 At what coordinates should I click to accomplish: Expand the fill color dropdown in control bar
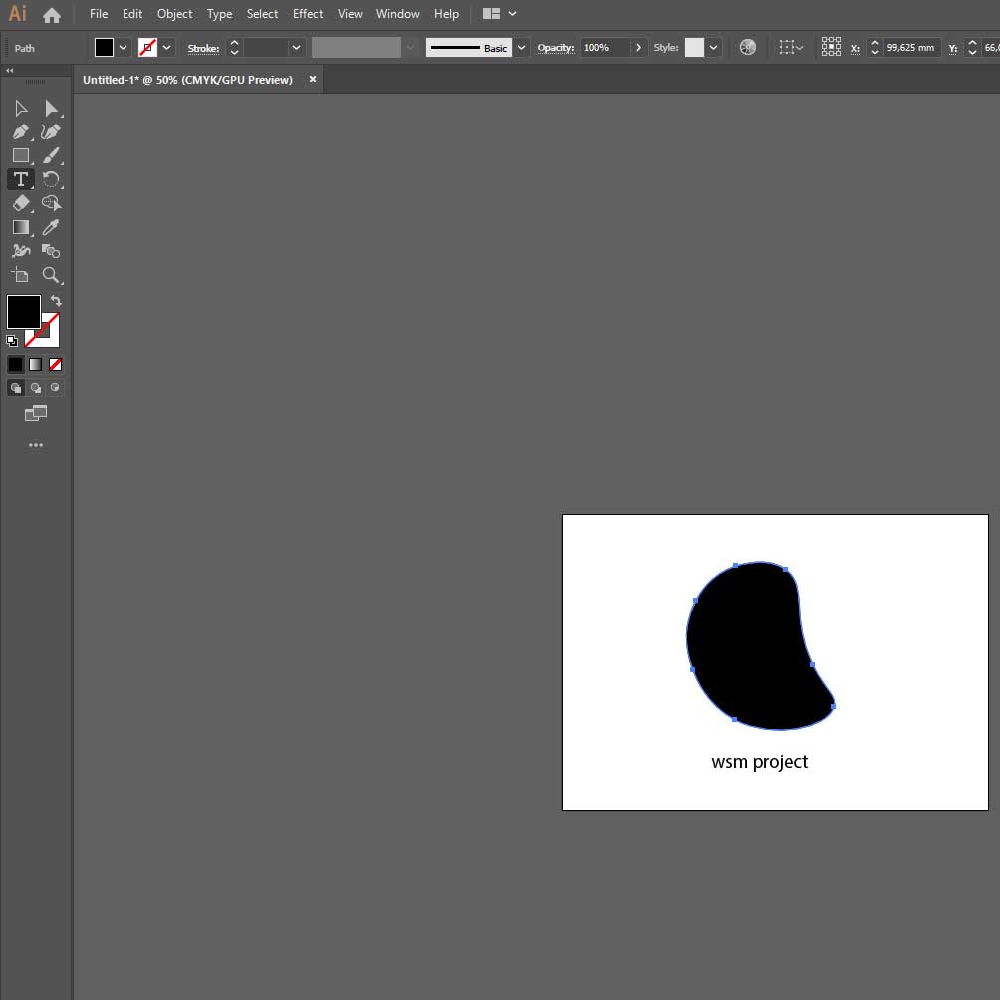[x=124, y=48]
